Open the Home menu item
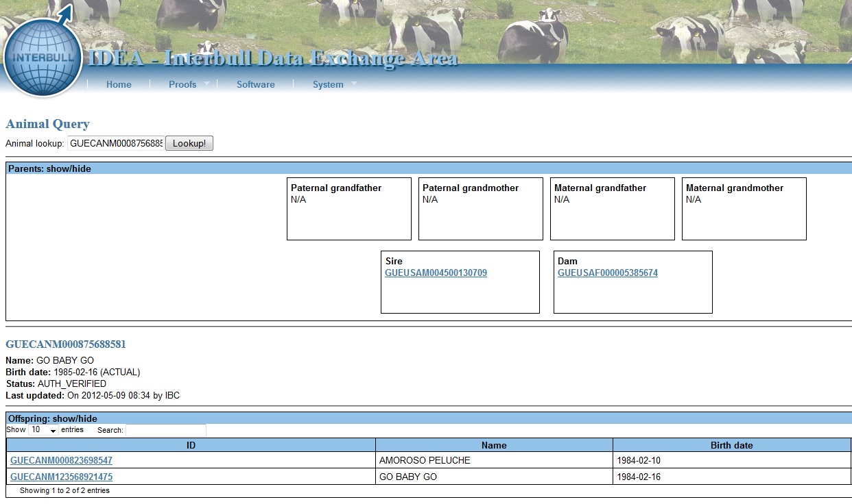852x504 pixels. coord(119,84)
